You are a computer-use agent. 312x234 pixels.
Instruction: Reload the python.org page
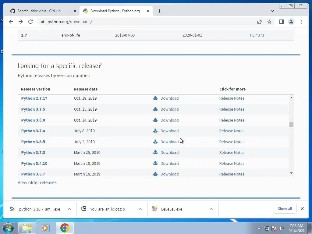point(30,22)
